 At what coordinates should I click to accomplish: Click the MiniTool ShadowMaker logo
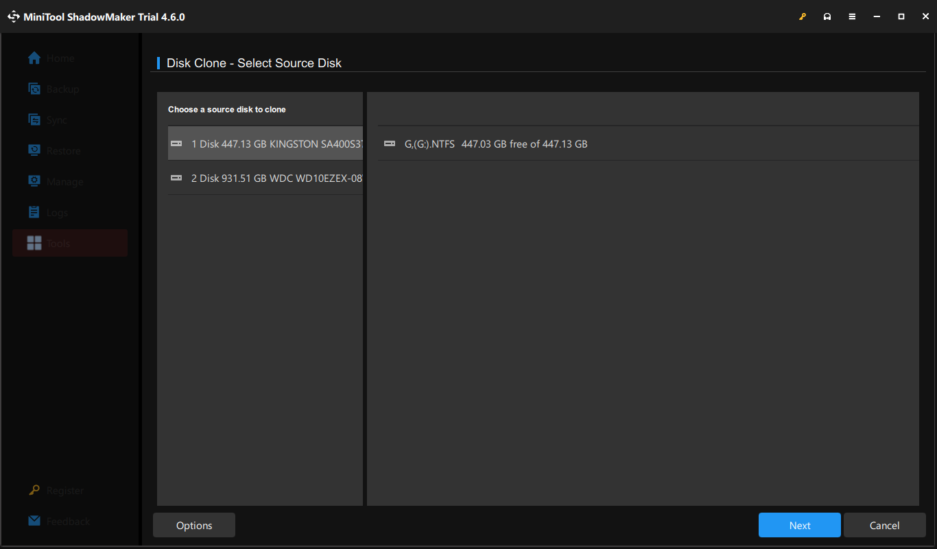(14, 16)
